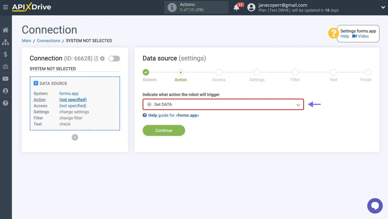Open the briefcase icon in sidebar

tap(5, 67)
